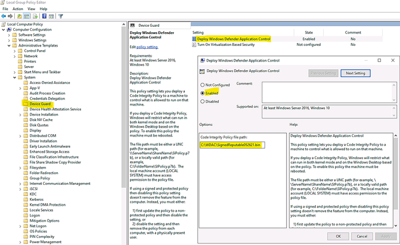Select the Turn On Virtualization Based Security setting
400x245 pixels.
click(226, 45)
